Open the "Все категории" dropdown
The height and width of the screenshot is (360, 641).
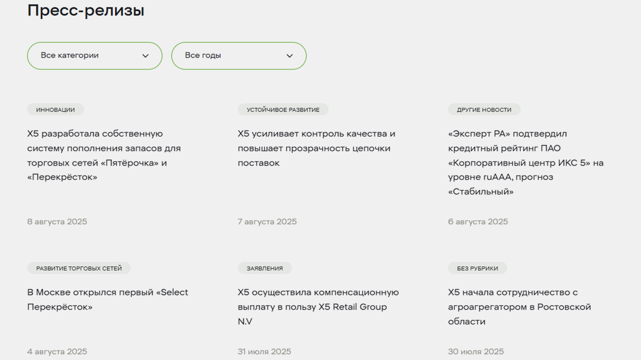[x=94, y=56]
